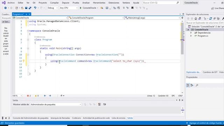
Task: Collapse the namespace ConsoleOracle code block
Action: point(28,31)
